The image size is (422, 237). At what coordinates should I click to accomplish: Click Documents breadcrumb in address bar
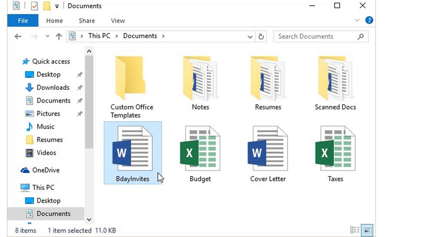click(x=140, y=36)
